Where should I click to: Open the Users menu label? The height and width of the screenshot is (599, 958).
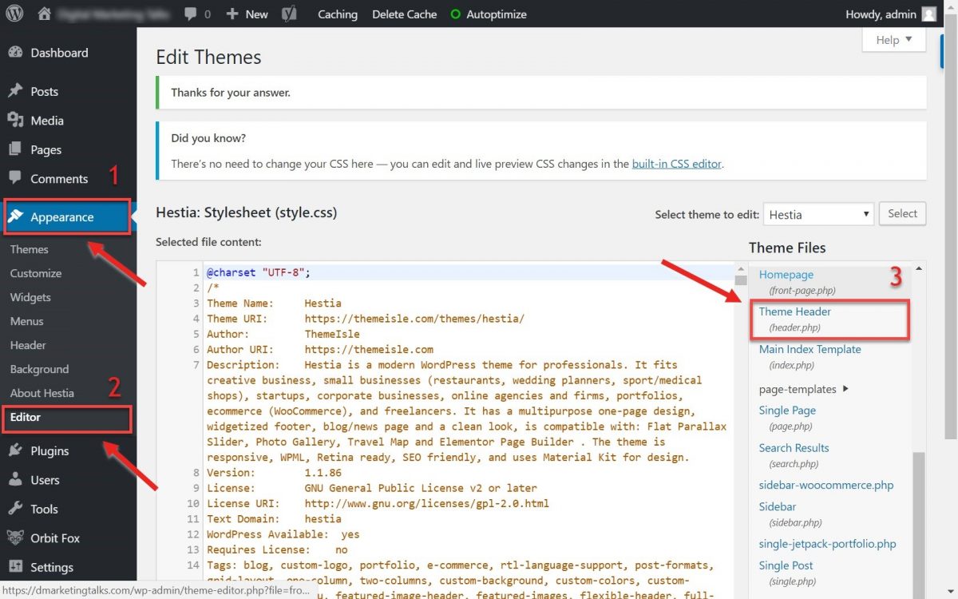[x=45, y=480]
